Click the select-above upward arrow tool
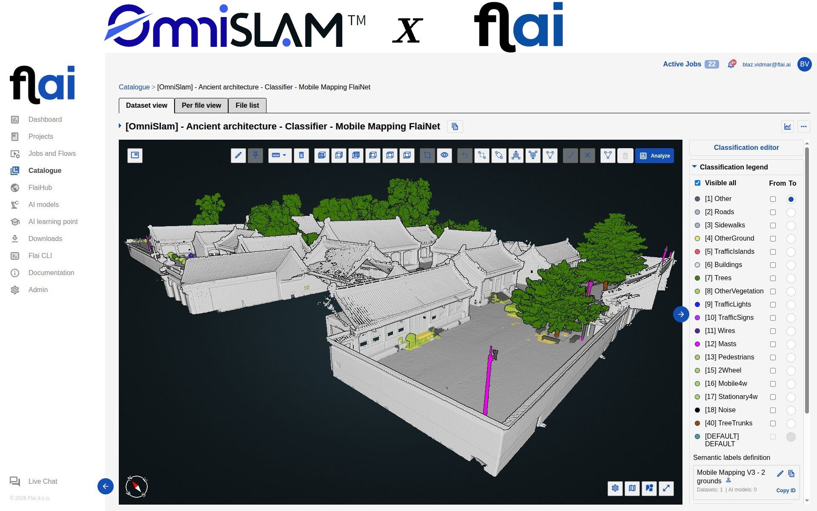 click(x=516, y=155)
